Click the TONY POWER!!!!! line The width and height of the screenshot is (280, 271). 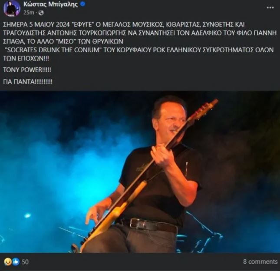point(27,70)
